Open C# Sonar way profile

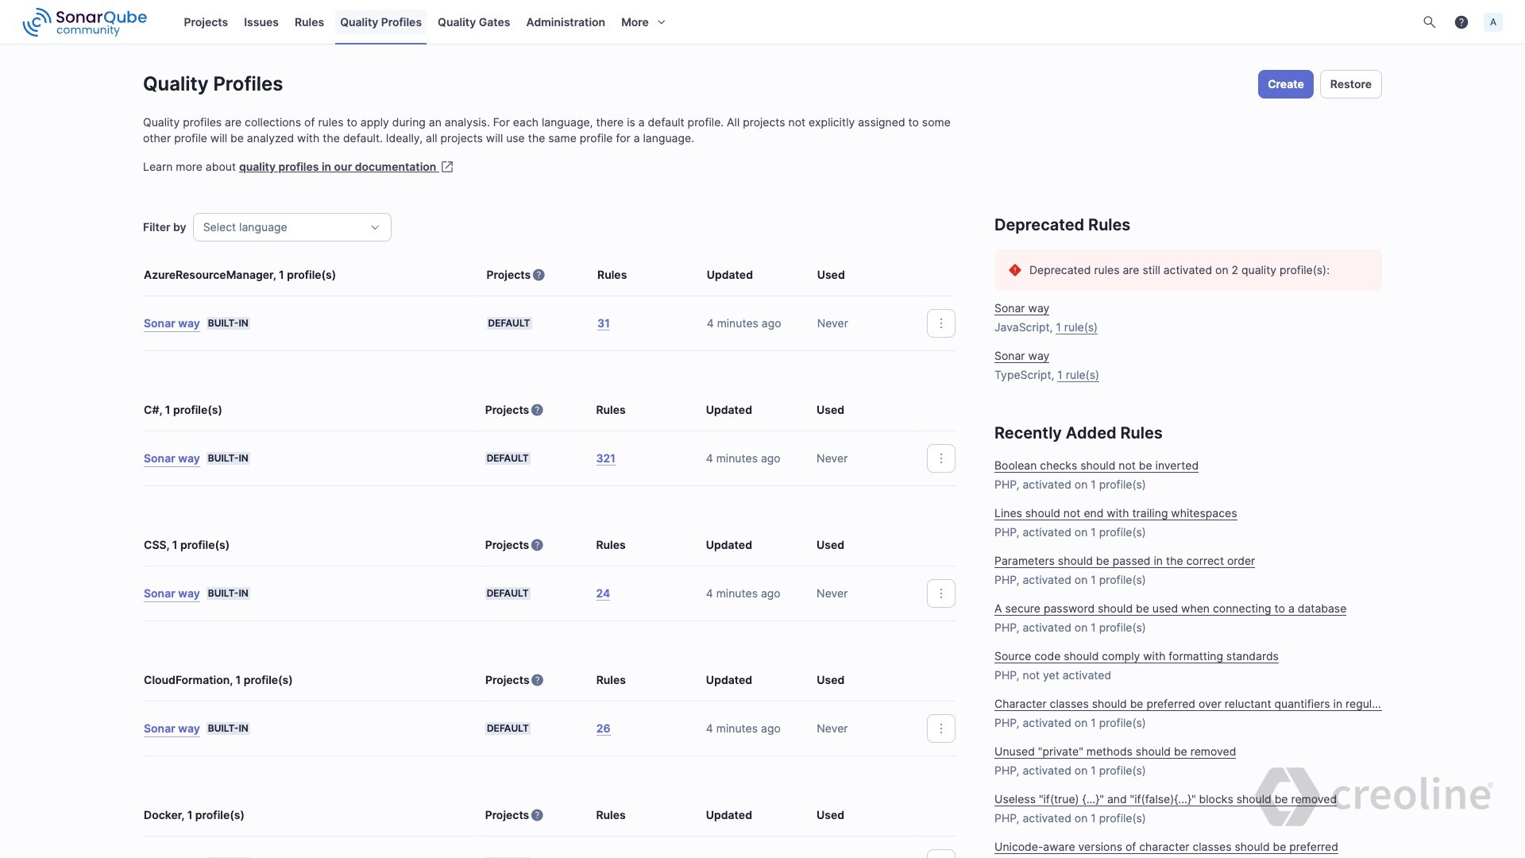tap(172, 458)
